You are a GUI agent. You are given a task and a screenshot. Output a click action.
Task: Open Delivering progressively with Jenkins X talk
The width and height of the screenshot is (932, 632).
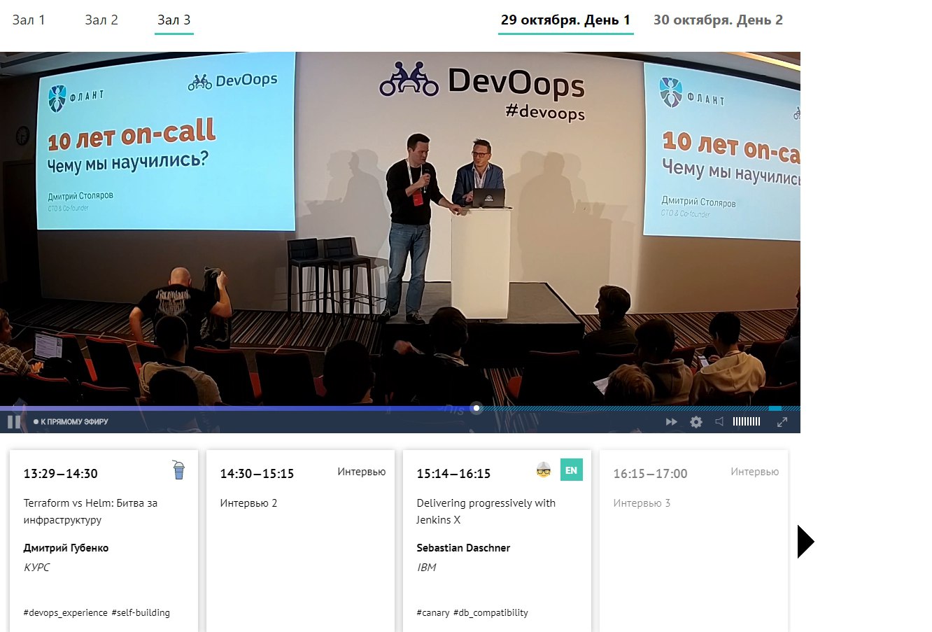[x=486, y=511]
